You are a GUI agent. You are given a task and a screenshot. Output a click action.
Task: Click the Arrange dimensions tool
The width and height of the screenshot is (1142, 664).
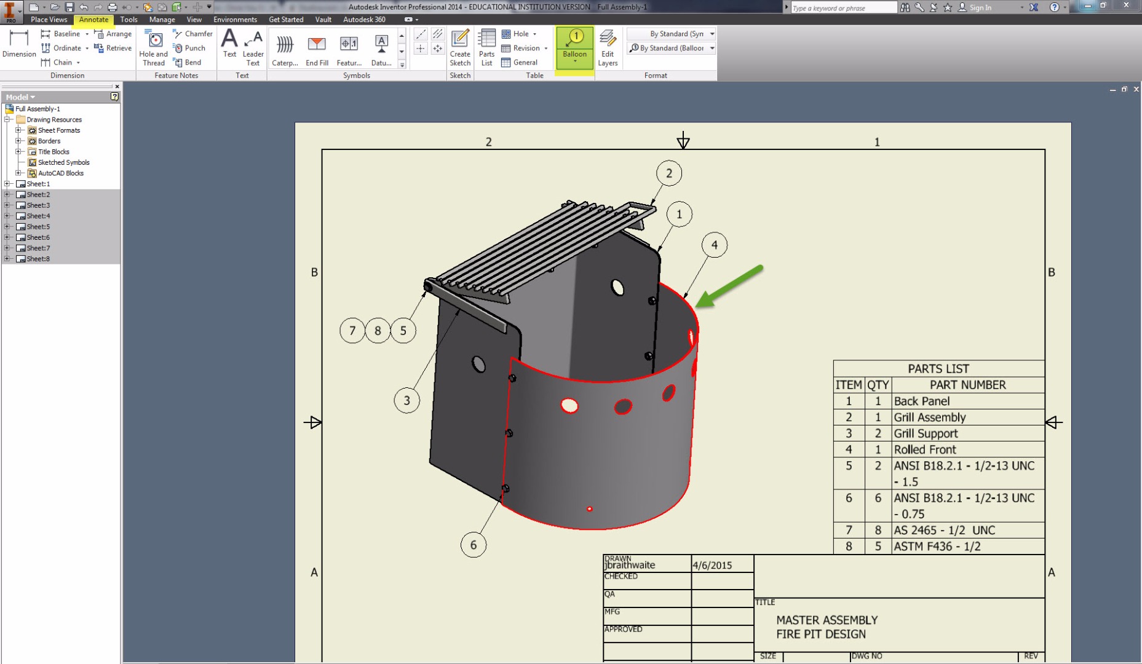(x=113, y=34)
